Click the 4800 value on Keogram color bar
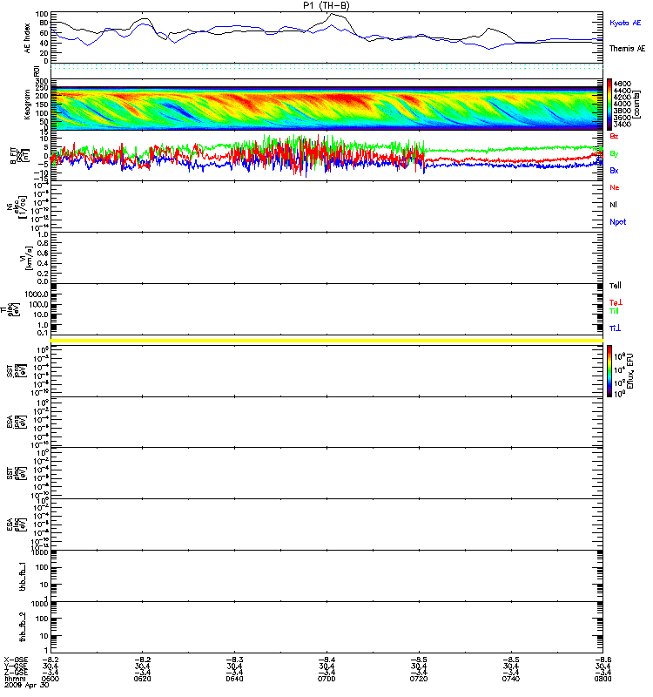This screenshot has width=653, height=697. click(622, 83)
